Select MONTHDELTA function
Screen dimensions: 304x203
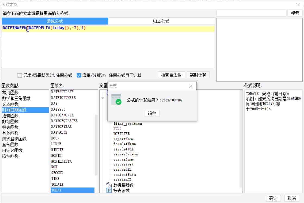73,161
